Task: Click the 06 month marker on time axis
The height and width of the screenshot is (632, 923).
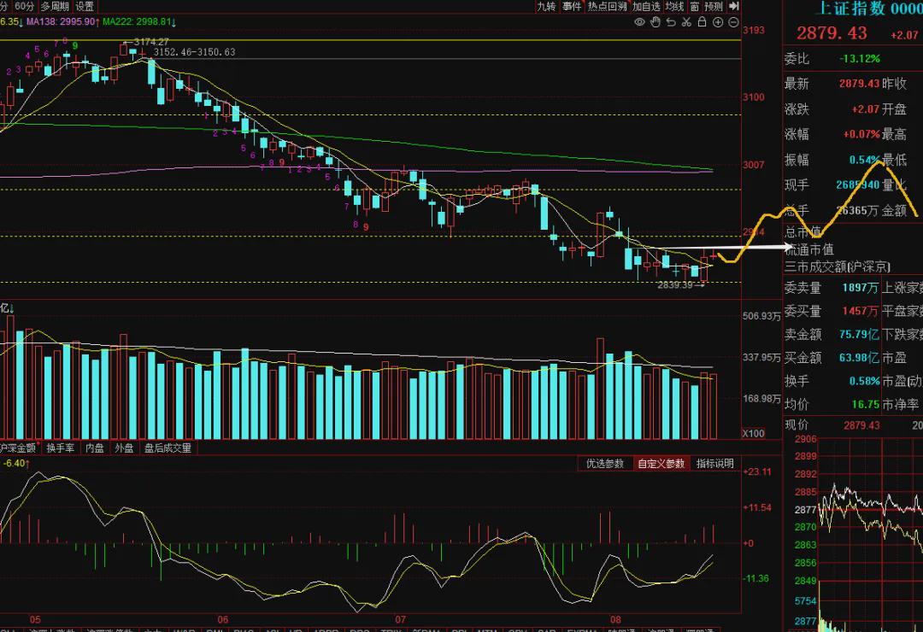Action: coord(222,619)
